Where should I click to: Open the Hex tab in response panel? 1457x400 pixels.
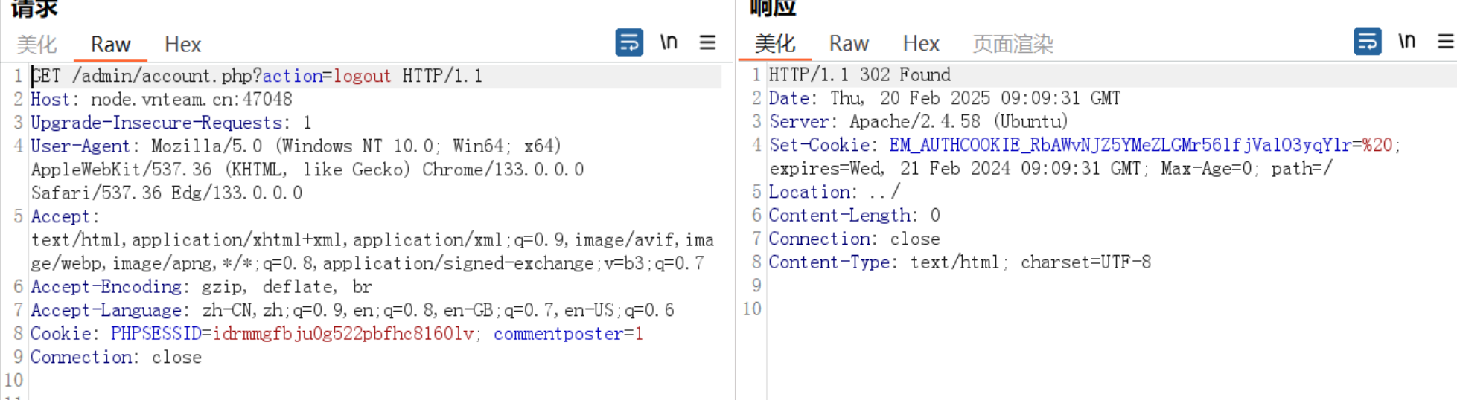(x=921, y=44)
